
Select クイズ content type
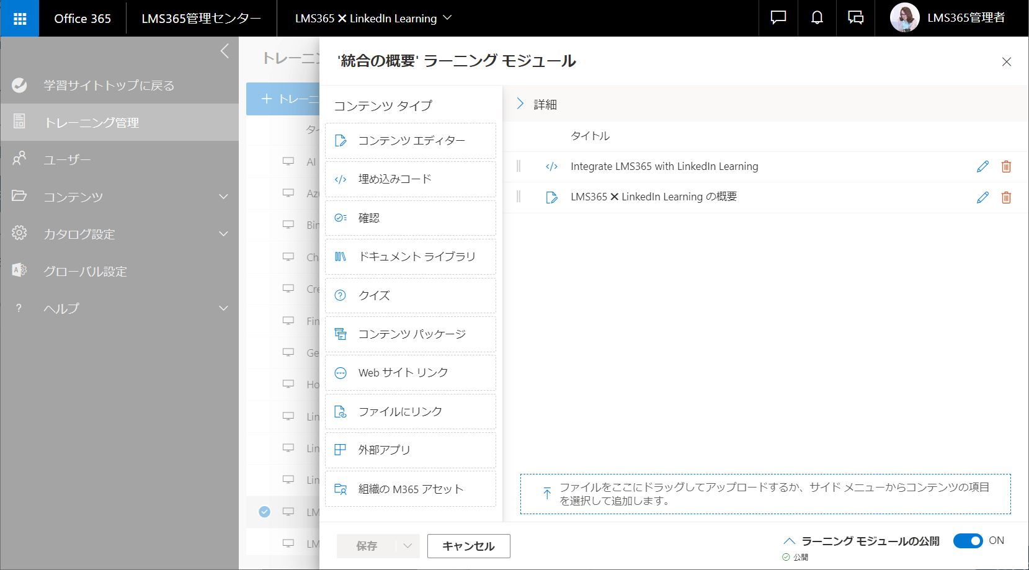click(x=411, y=295)
